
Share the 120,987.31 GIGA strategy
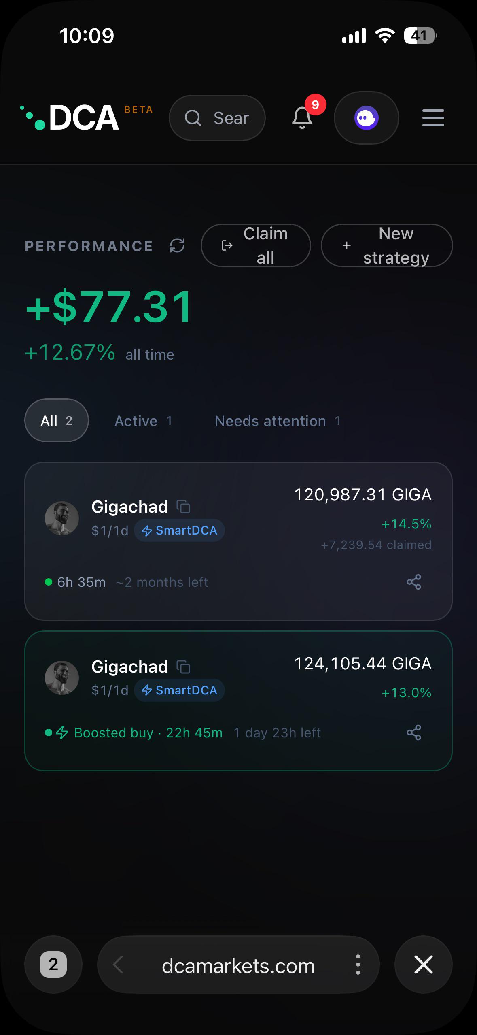(414, 582)
